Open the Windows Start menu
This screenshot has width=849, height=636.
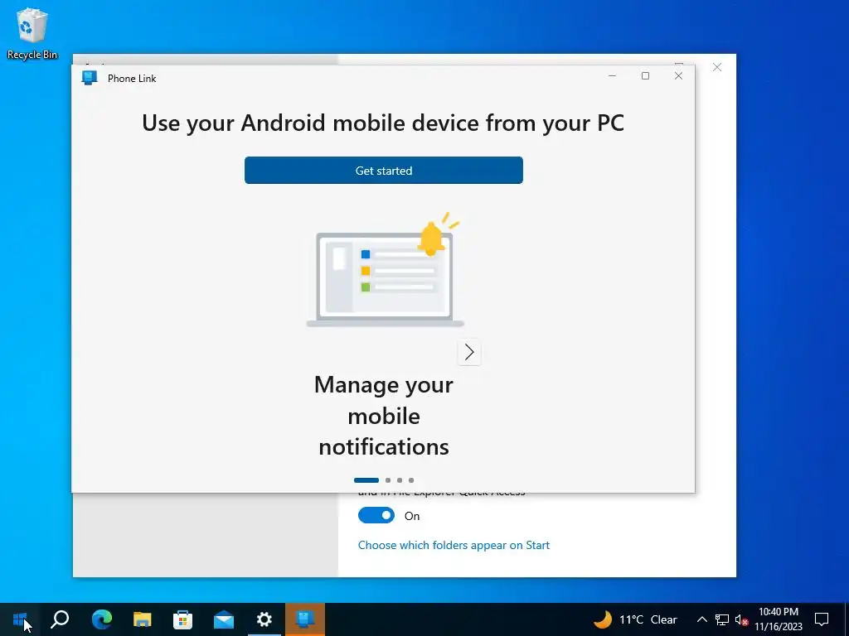coord(20,619)
